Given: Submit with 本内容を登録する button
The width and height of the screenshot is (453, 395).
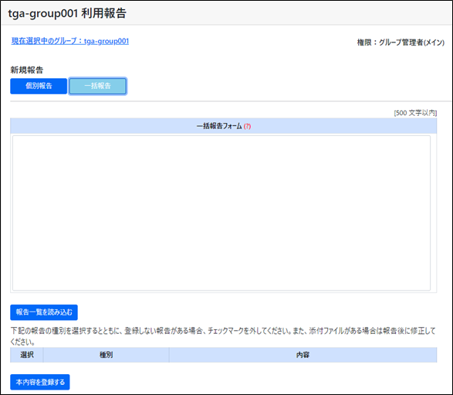Looking at the screenshot, I should 40,382.
